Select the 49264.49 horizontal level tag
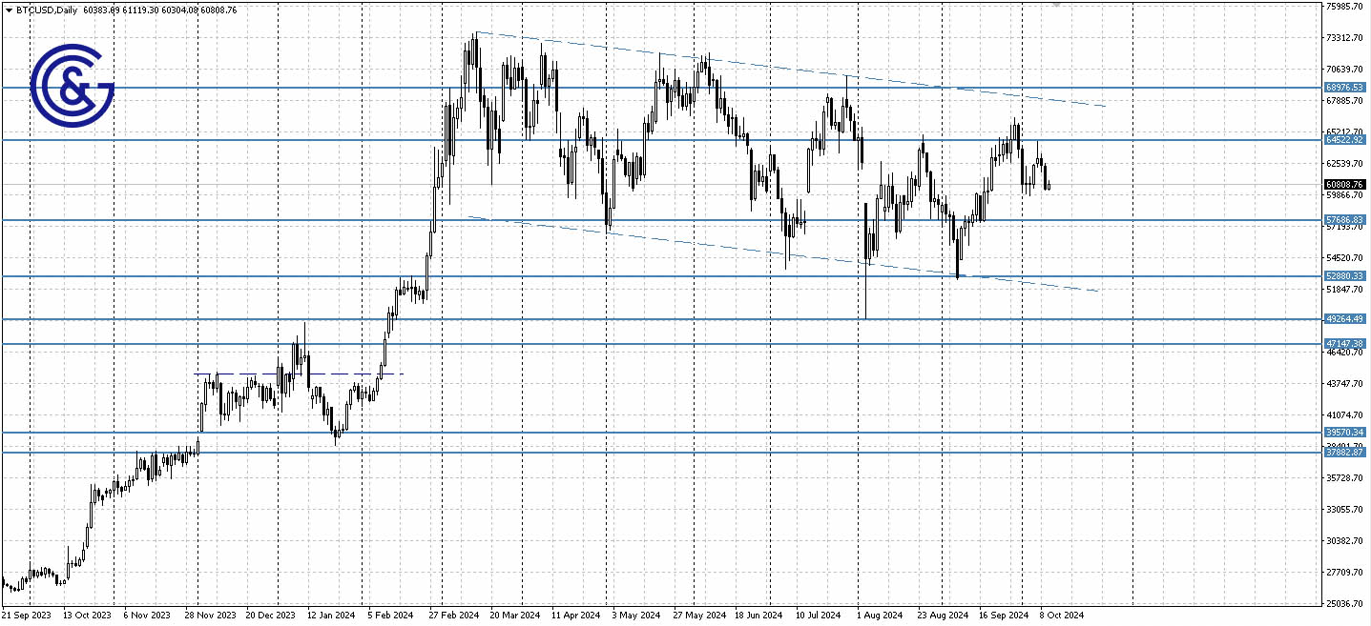Image resolution: width=1371 pixels, height=626 pixels. (1345, 319)
